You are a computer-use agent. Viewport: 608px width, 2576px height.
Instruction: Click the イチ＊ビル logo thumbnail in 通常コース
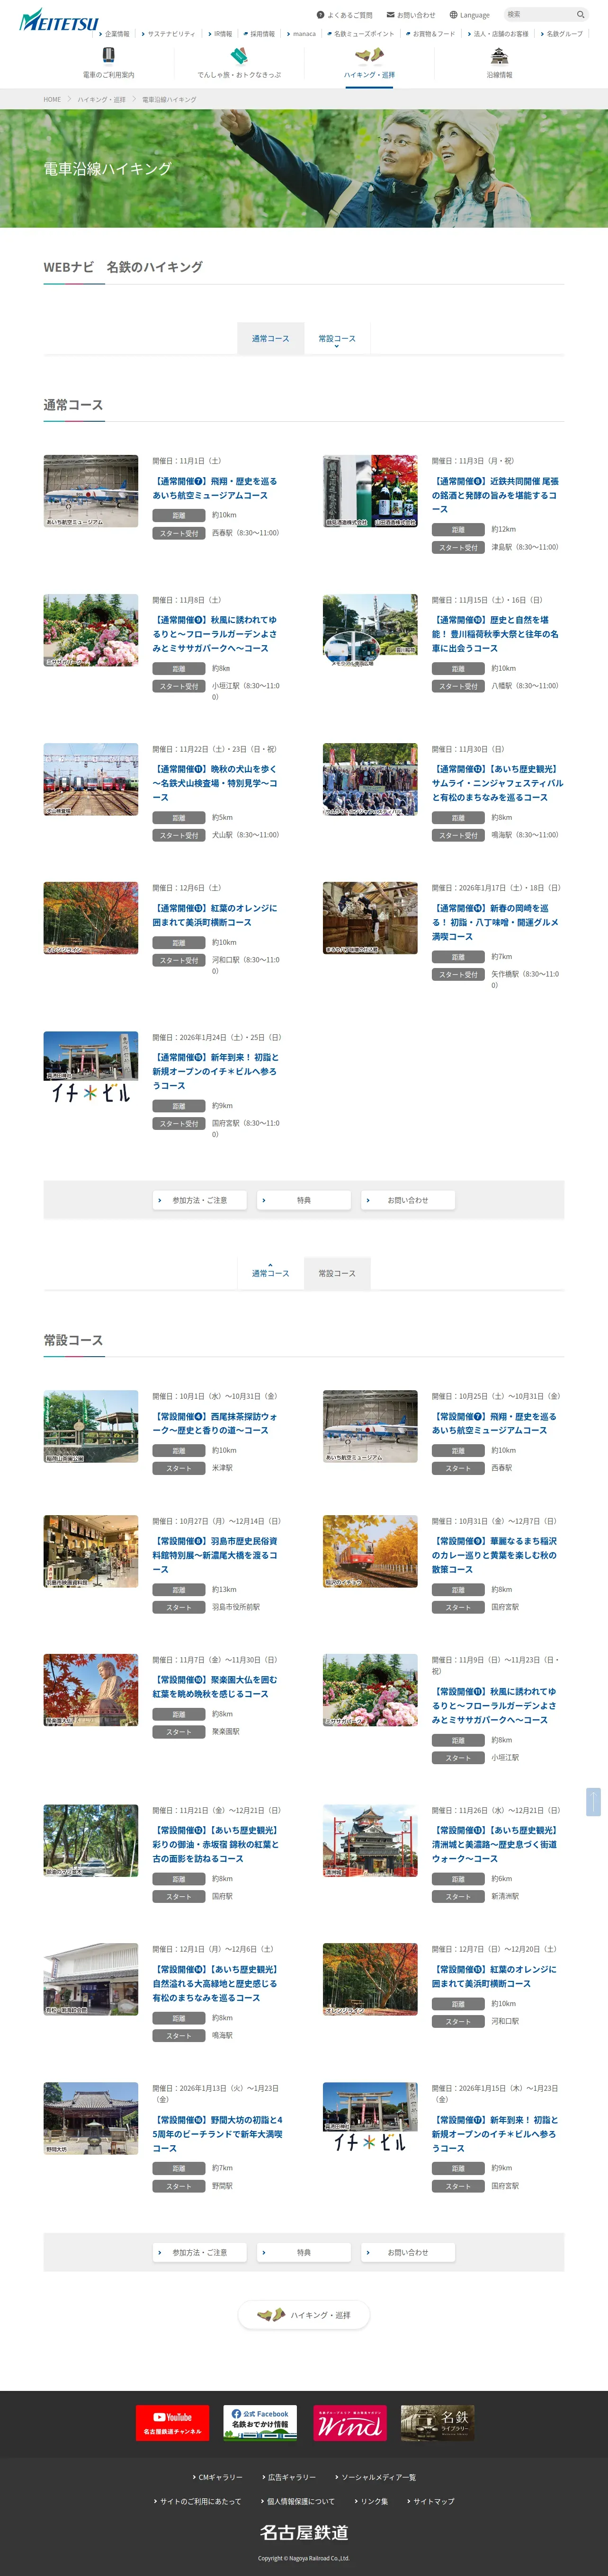pos(91,1068)
